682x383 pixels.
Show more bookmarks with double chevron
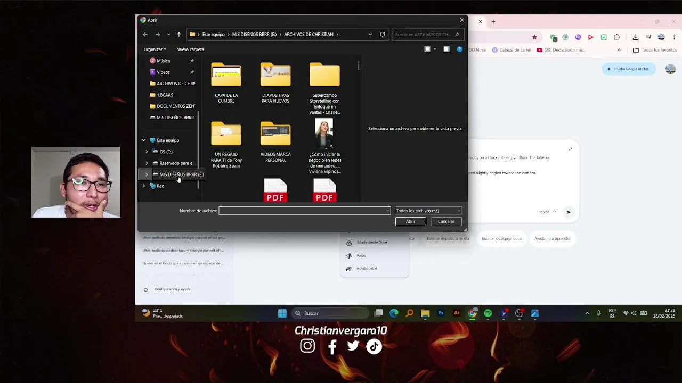click(619, 50)
